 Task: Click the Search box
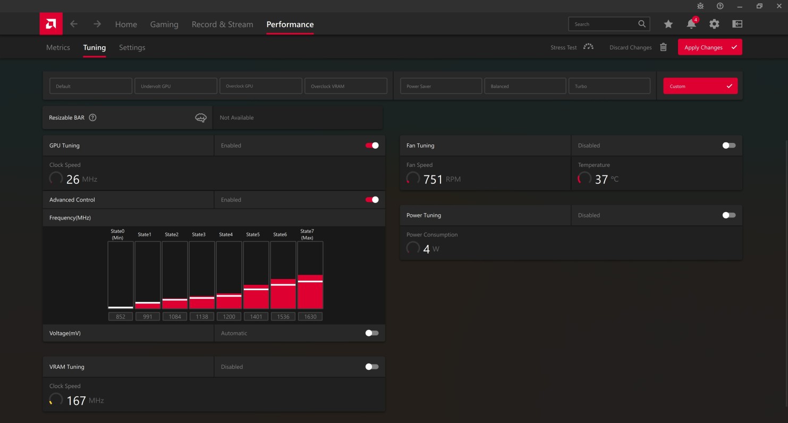[603, 24]
